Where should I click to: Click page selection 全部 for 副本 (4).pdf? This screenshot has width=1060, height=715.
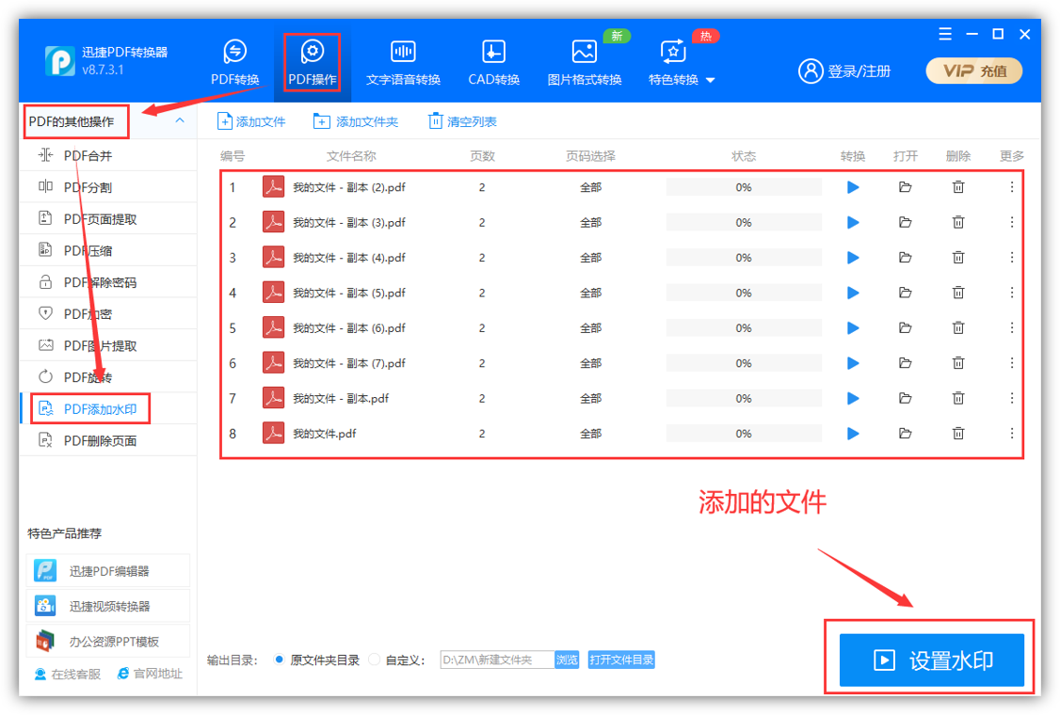click(x=590, y=258)
